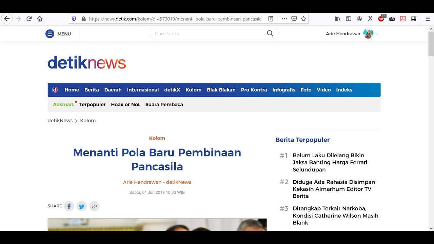
Task: Click the detik 'd' logo icon in navbar
Action: (x=55, y=90)
